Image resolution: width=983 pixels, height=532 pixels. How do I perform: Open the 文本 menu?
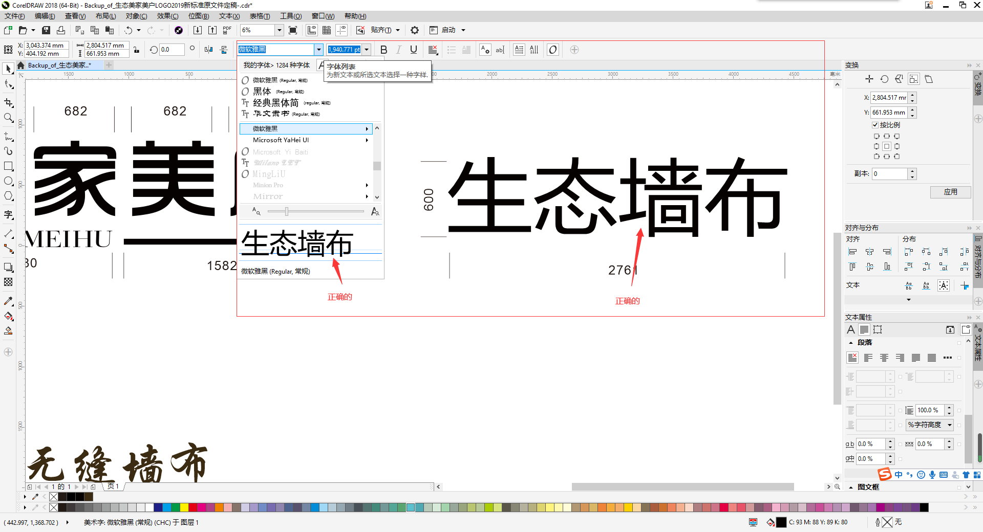(x=229, y=16)
